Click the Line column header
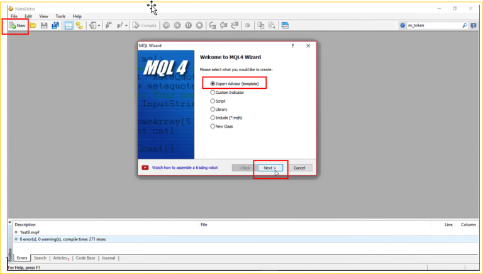 (x=448, y=225)
